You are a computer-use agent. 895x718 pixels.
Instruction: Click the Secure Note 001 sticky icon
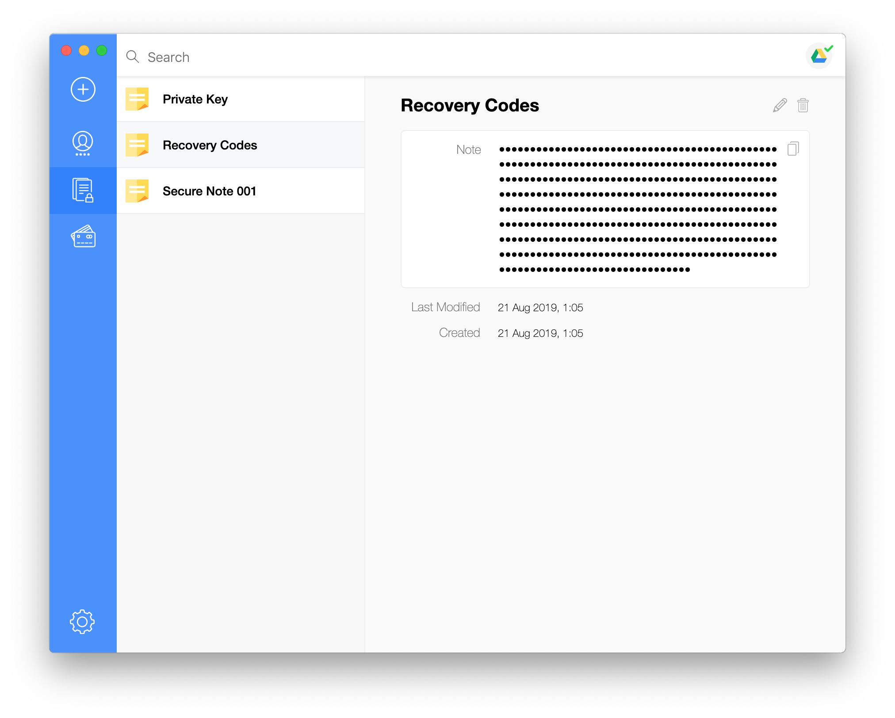137,191
